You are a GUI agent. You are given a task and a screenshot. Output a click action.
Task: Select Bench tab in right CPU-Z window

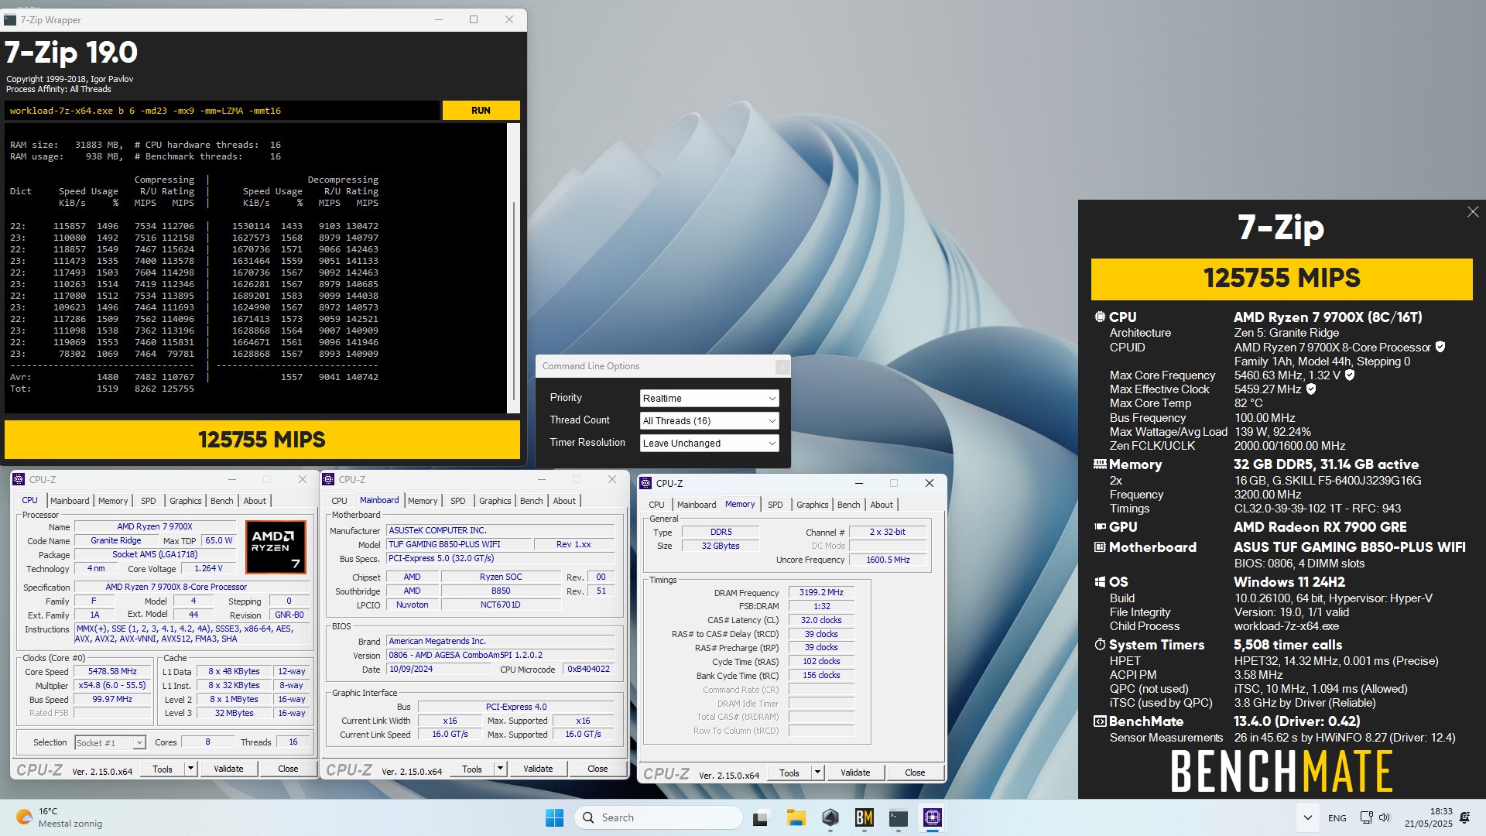849,505
